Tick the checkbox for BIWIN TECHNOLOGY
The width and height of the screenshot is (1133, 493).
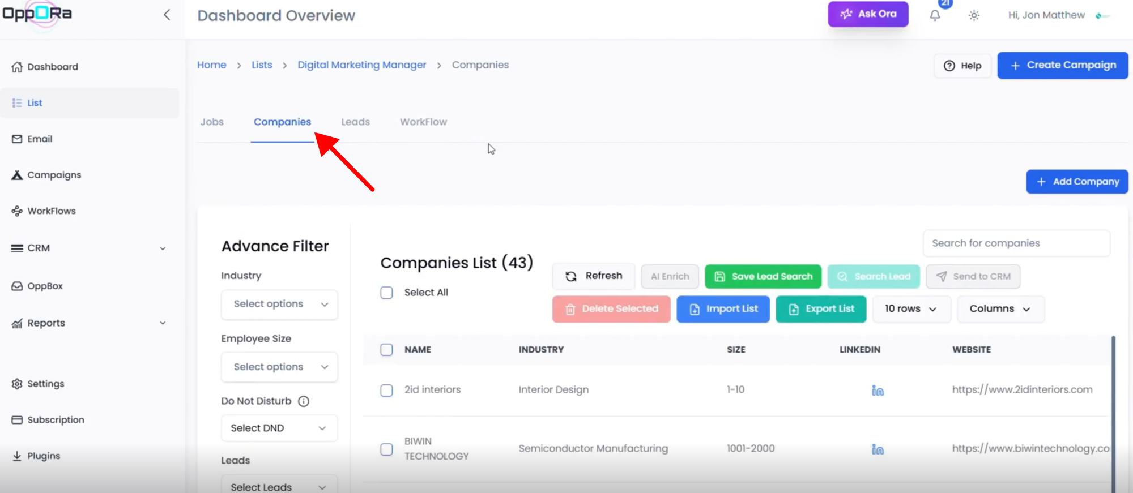point(386,449)
